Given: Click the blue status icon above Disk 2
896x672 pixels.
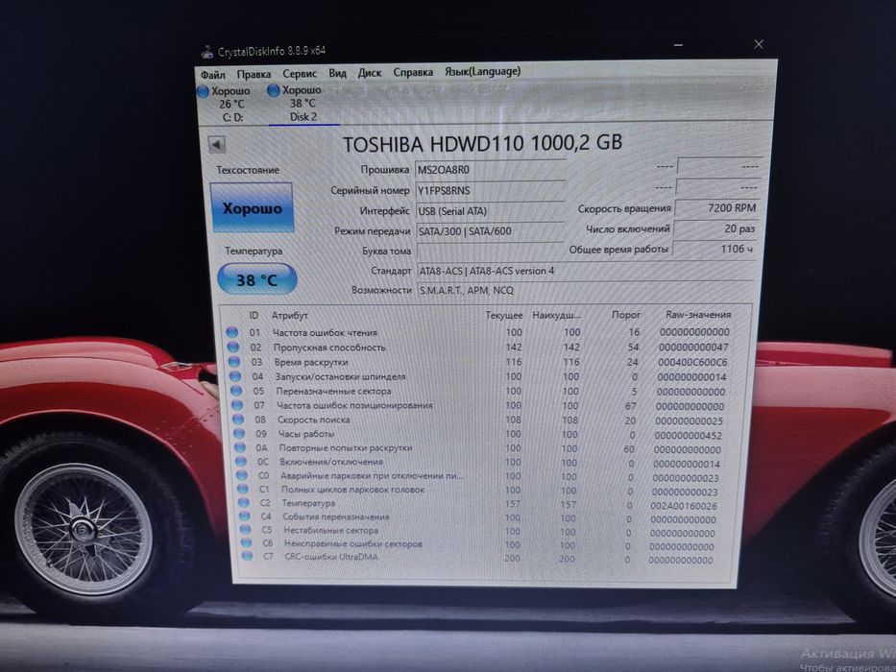Looking at the screenshot, I should tap(274, 90).
